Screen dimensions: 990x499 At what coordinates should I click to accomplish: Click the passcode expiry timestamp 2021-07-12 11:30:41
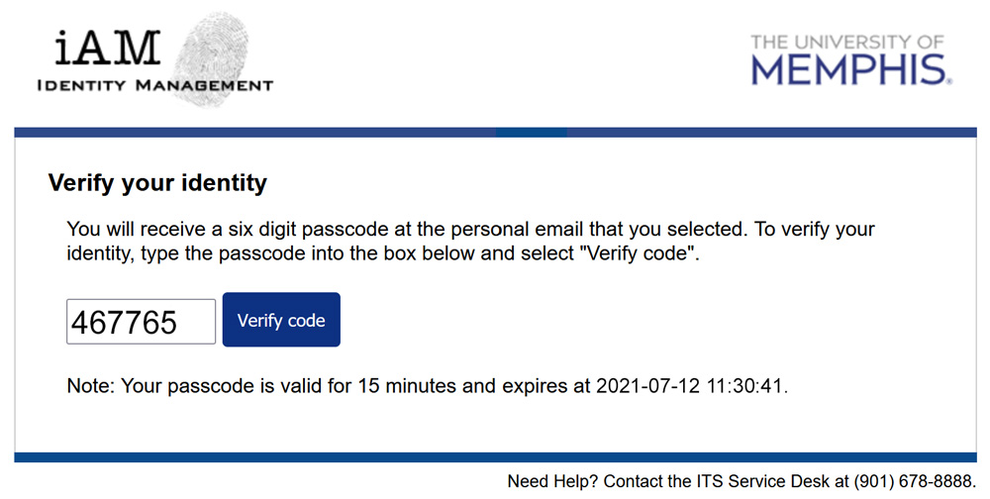click(x=692, y=386)
